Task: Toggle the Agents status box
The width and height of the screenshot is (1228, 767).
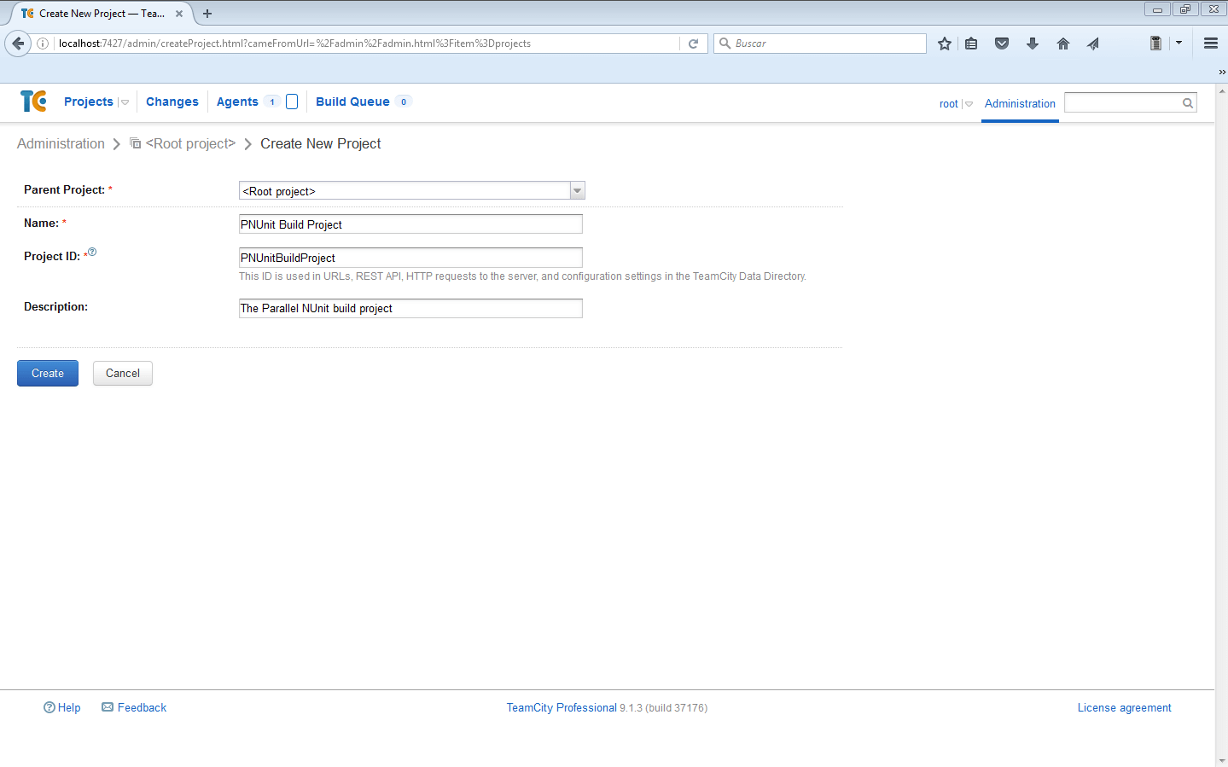Action: click(292, 102)
